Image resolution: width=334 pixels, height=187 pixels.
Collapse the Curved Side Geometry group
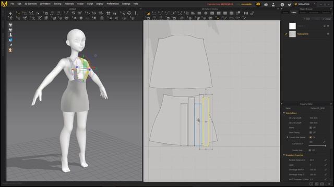click(287, 137)
